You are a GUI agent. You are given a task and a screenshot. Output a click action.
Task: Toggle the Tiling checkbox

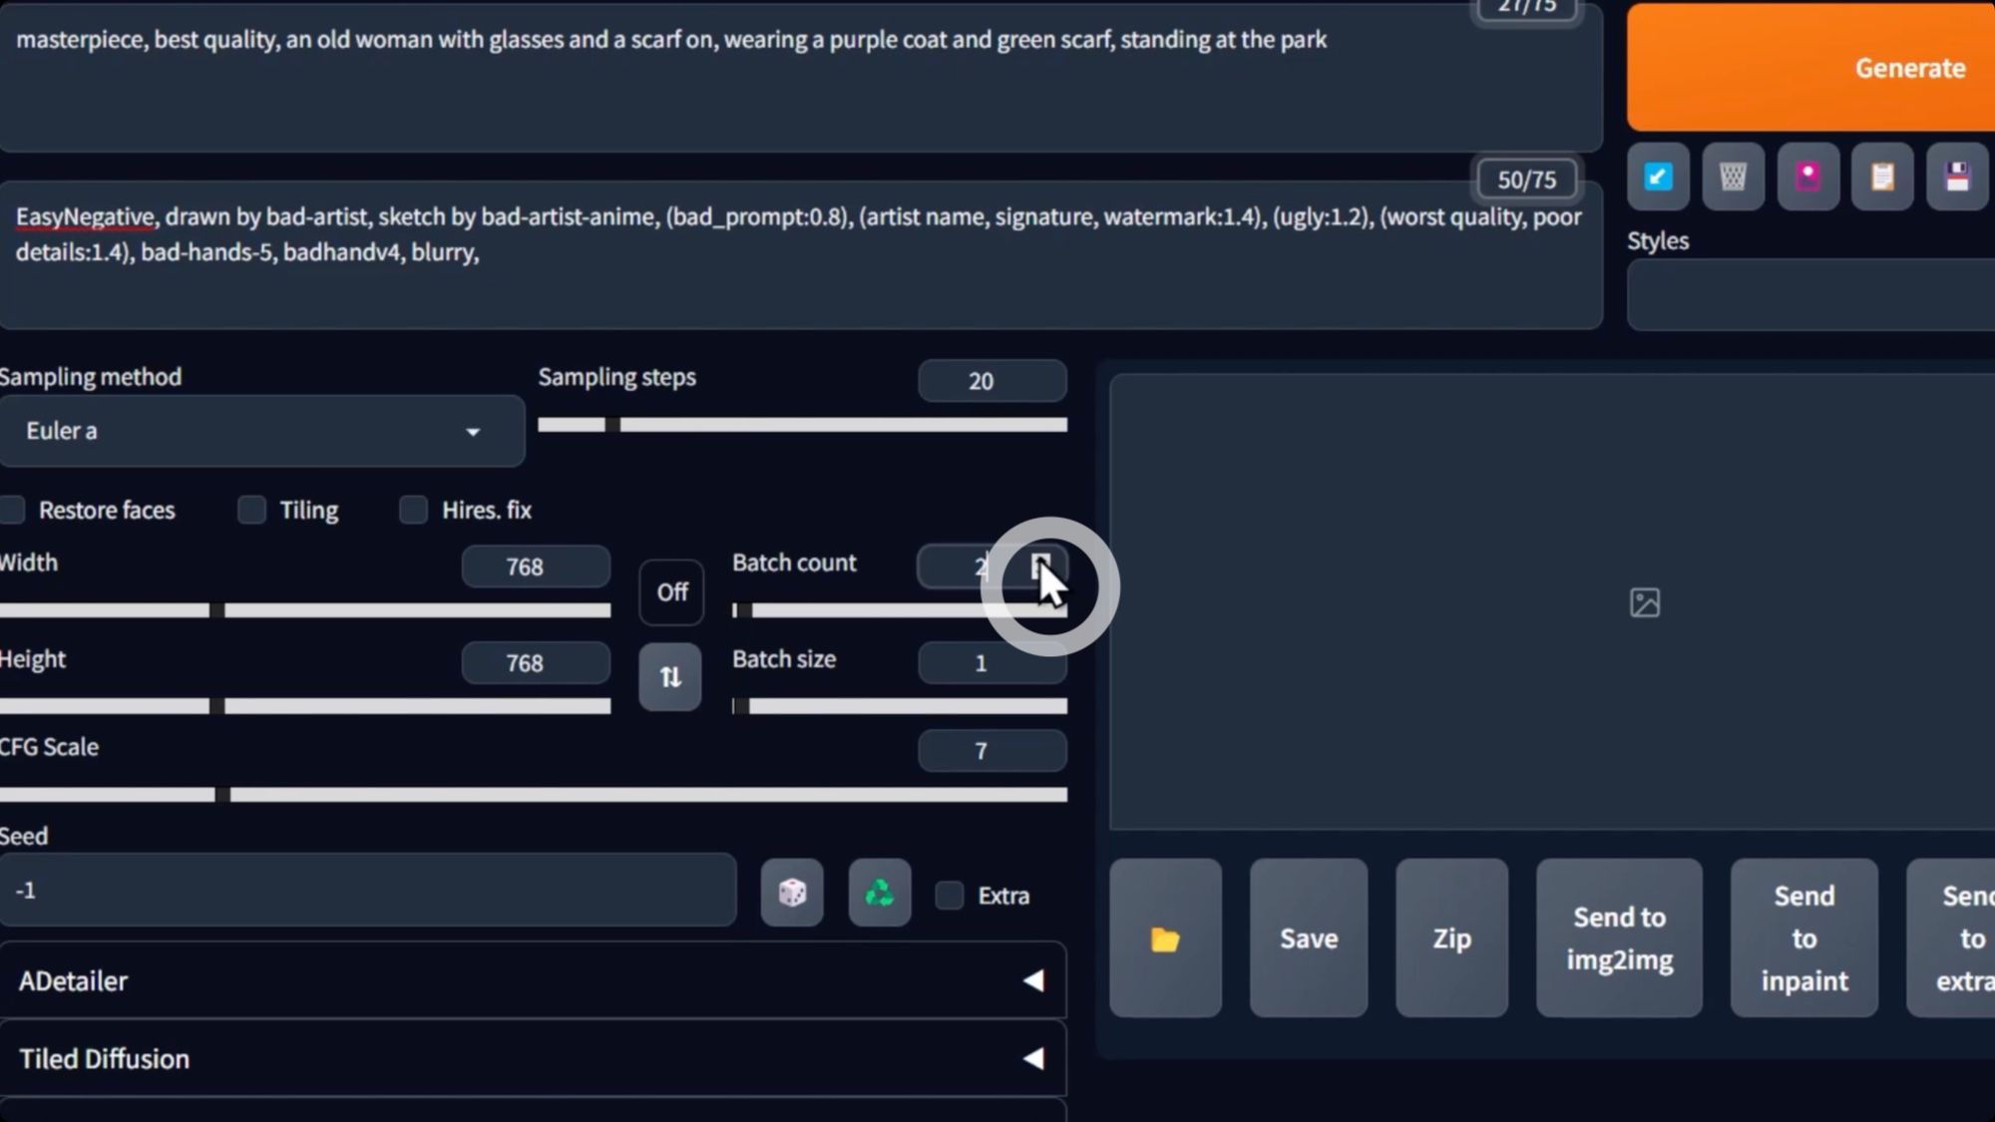pos(252,510)
